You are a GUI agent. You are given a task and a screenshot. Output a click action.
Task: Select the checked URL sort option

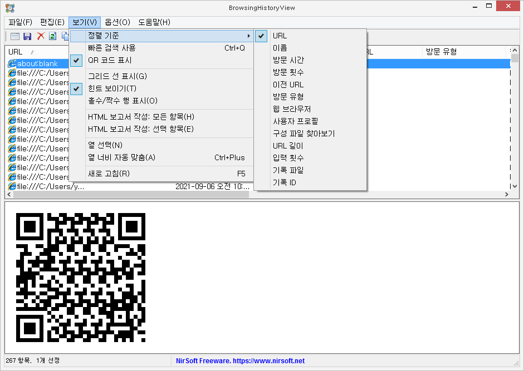pyautogui.click(x=310, y=36)
